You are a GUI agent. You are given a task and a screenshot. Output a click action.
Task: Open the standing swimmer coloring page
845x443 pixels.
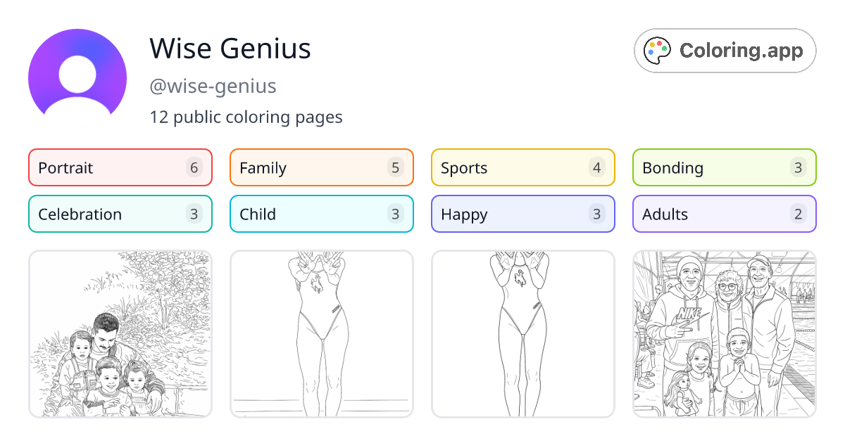[522, 333]
